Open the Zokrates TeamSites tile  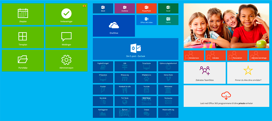(x=205, y=73)
